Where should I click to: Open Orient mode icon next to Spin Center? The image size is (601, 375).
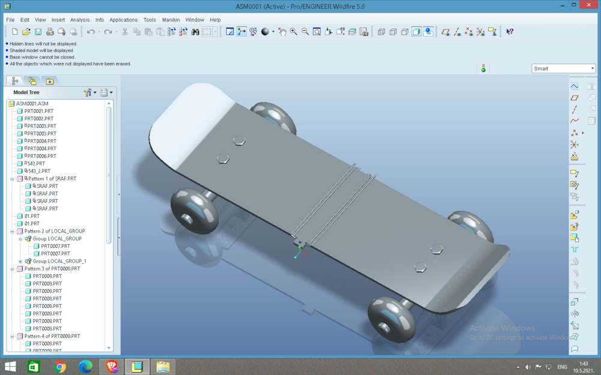254,32
